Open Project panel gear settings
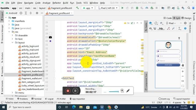The height and width of the screenshot is (110, 196). pyautogui.click(x=37, y=13)
